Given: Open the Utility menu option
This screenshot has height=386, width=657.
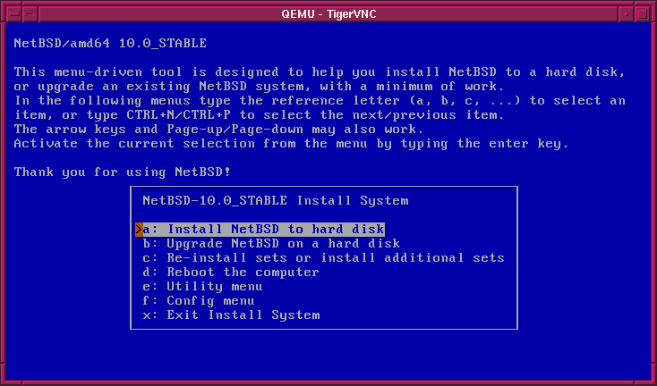Looking at the screenshot, I should [x=201, y=286].
